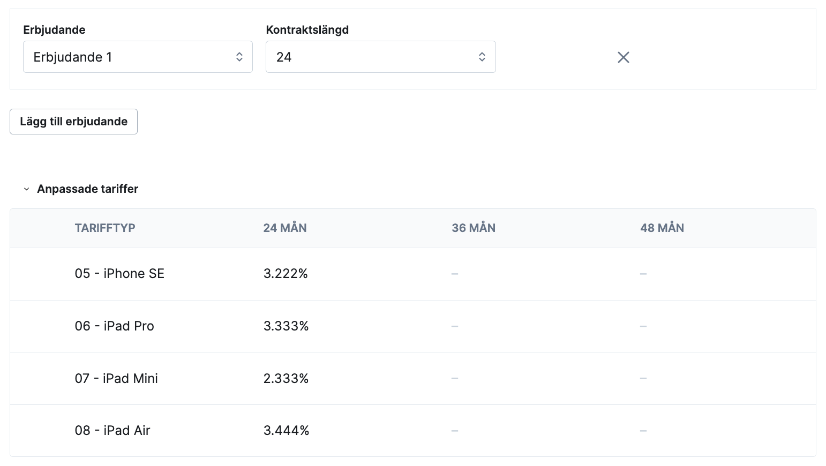The height and width of the screenshot is (466, 826).
Task: Click the 36 MÅN column header
Action: click(474, 228)
